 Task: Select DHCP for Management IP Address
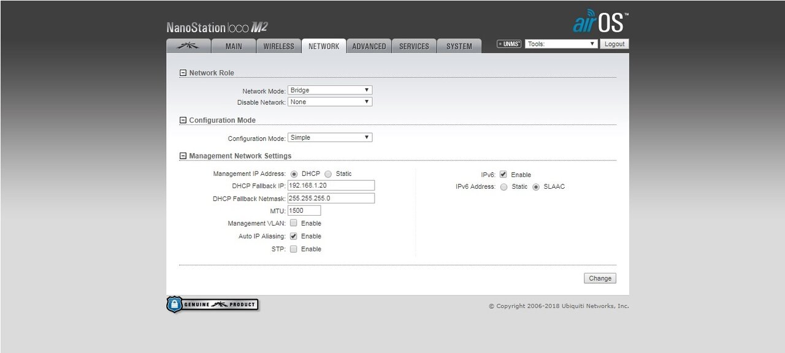(x=294, y=174)
